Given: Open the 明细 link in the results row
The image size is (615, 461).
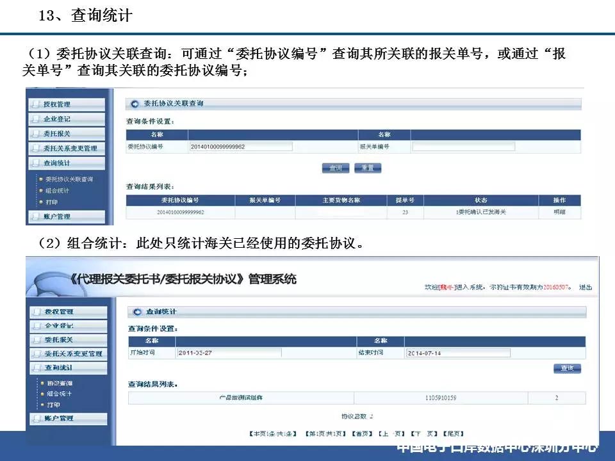Looking at the screenshot, I should tap(559, 212).
